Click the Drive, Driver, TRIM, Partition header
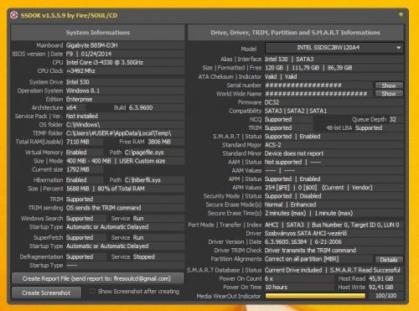Image resolution: width=419 pixels, height=311 pixels. pyautogui.click(x=296, y=33)
